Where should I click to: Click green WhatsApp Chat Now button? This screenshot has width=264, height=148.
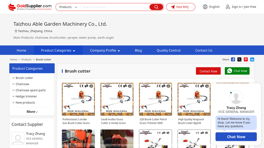coord(237,71)
